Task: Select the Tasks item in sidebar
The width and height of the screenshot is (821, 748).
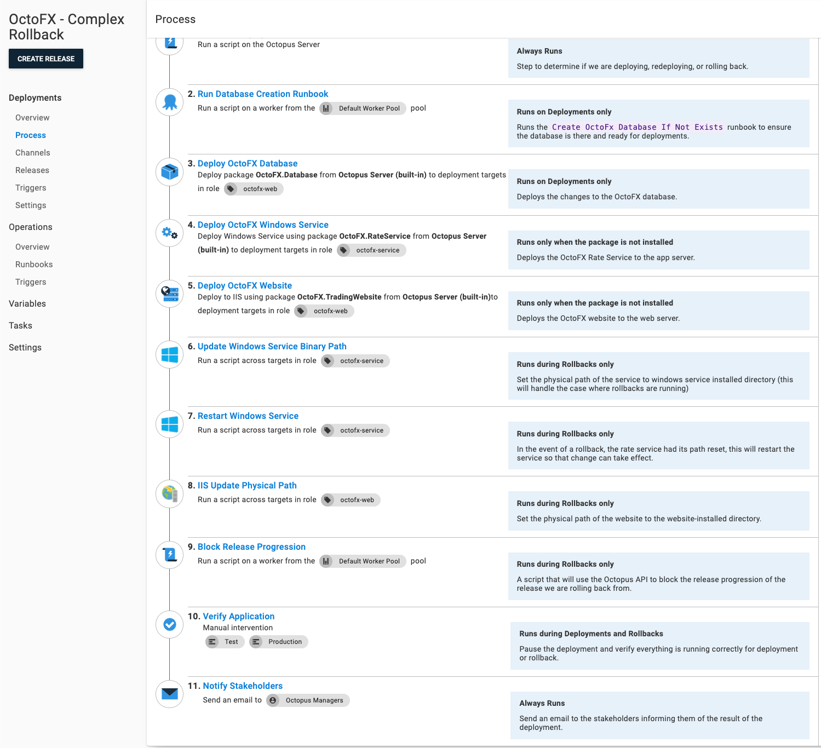Action: (21, 326)
